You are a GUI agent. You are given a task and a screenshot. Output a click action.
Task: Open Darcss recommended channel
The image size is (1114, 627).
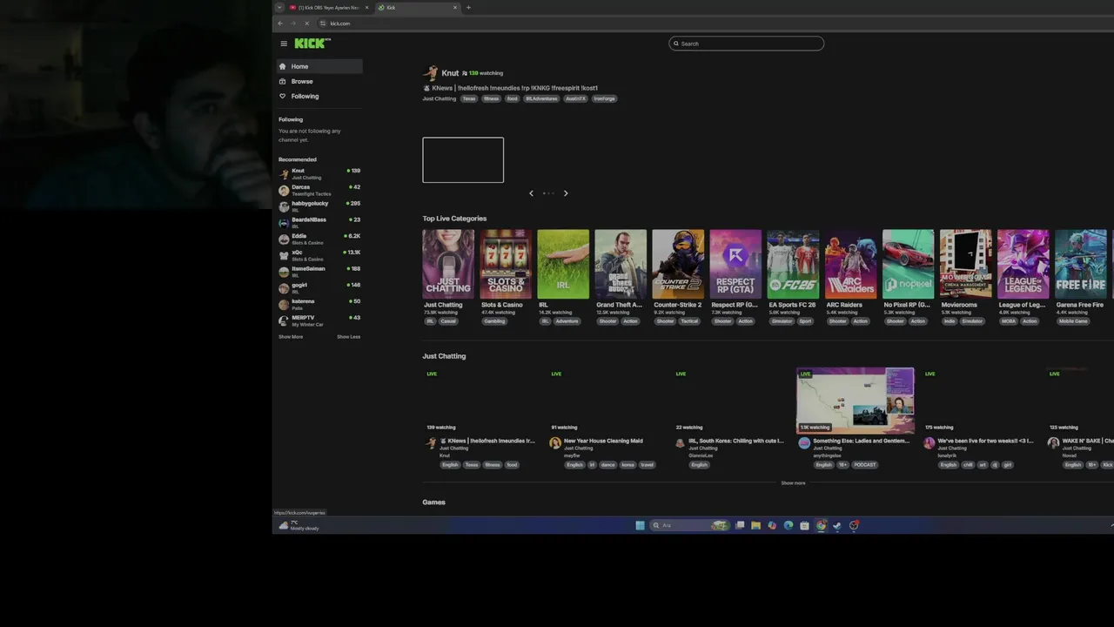tap(319, 190)
